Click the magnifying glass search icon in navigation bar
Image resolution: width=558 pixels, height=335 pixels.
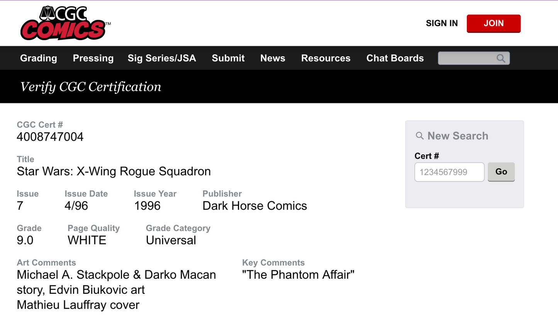(x=500, y=58)
